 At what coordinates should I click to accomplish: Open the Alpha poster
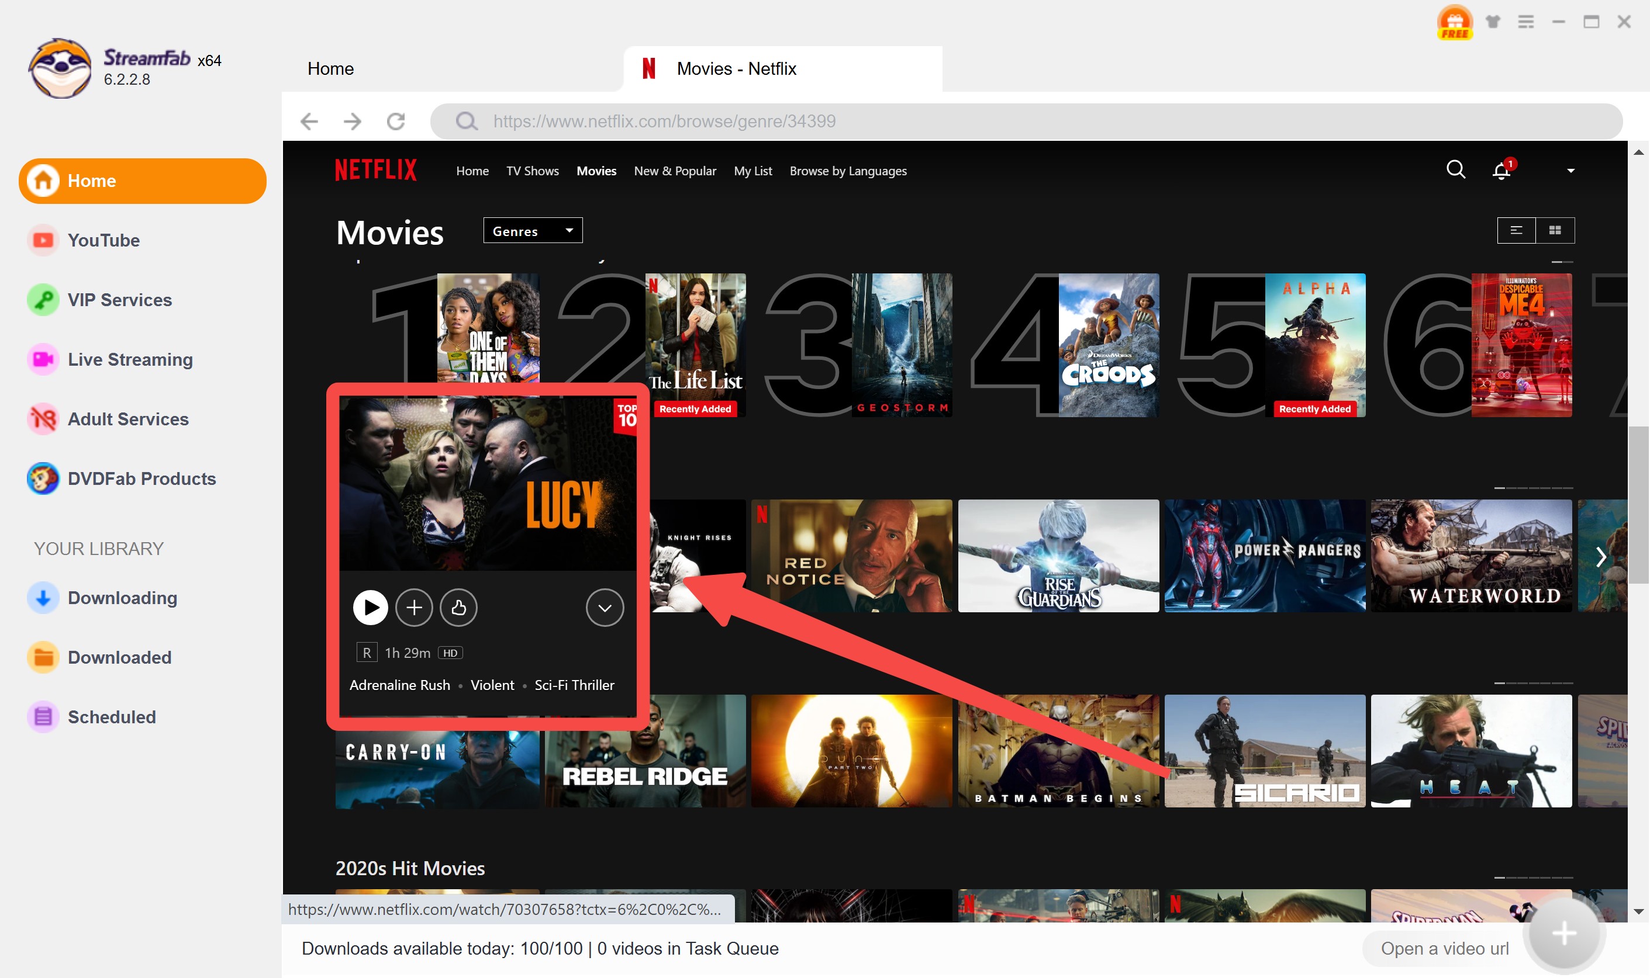pos(1315,345)
